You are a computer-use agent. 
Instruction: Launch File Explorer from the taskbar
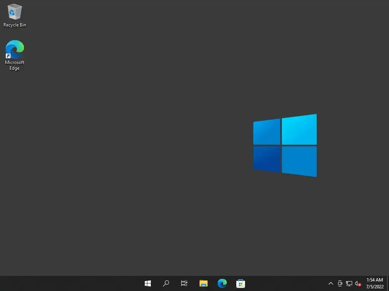pyautogui.click(x=204, y=283)
